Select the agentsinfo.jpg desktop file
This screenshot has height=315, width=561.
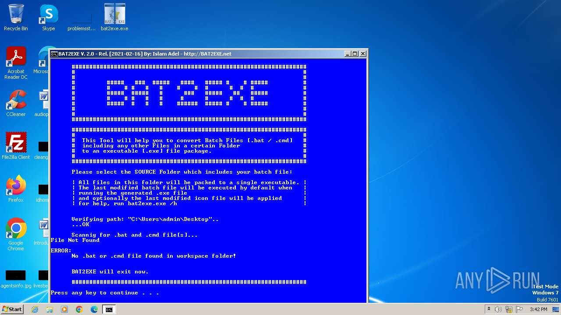tap(16, 279)
